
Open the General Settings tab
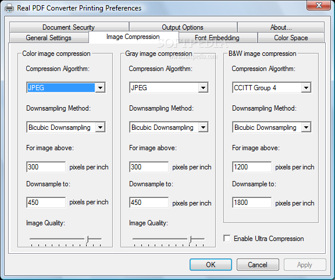click(x=49, y=38)
